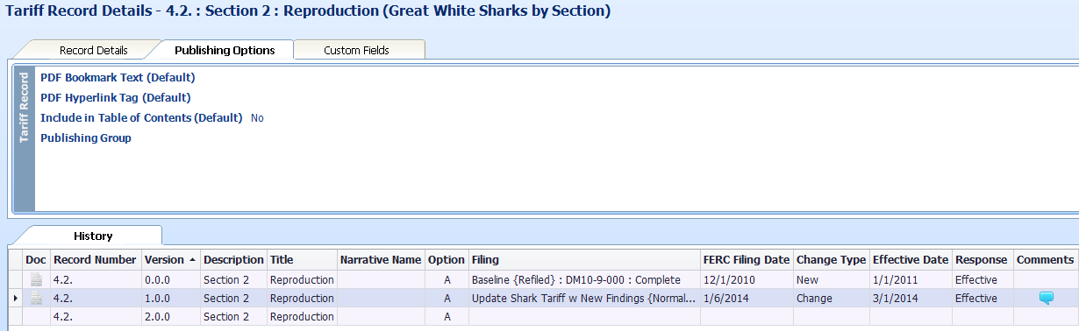Screen dimensions: 1079x331
Task: Switch to the Record Details tab
Action: click(x=94, y=50)
